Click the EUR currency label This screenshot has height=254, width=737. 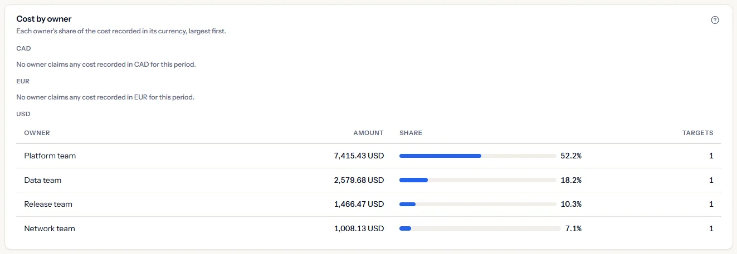click(23, 81)
